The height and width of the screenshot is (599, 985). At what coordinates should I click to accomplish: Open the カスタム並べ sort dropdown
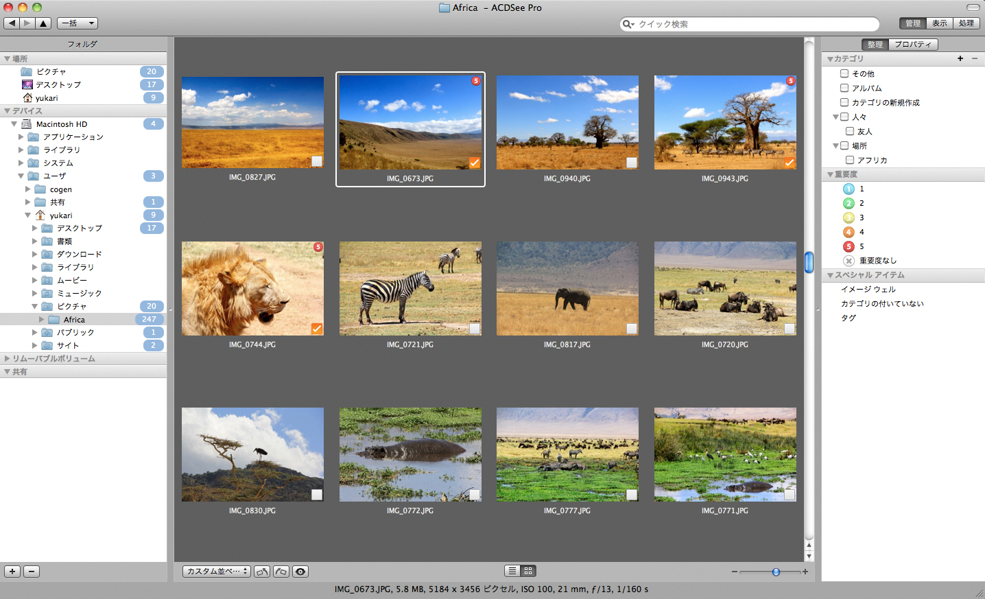click(217, 571)
